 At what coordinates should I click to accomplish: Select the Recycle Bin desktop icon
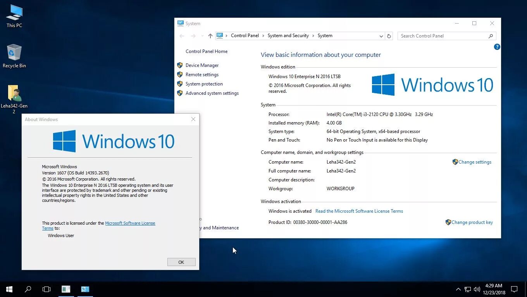[14, 56]
